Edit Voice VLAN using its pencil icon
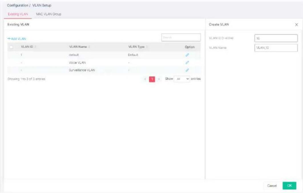 [187, 63]
